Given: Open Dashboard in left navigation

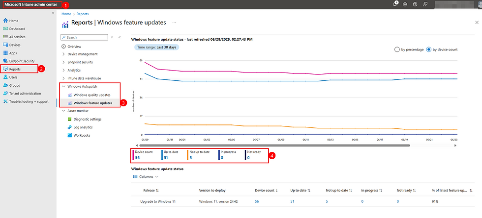Looking at the screenshot, I should 17,29.
